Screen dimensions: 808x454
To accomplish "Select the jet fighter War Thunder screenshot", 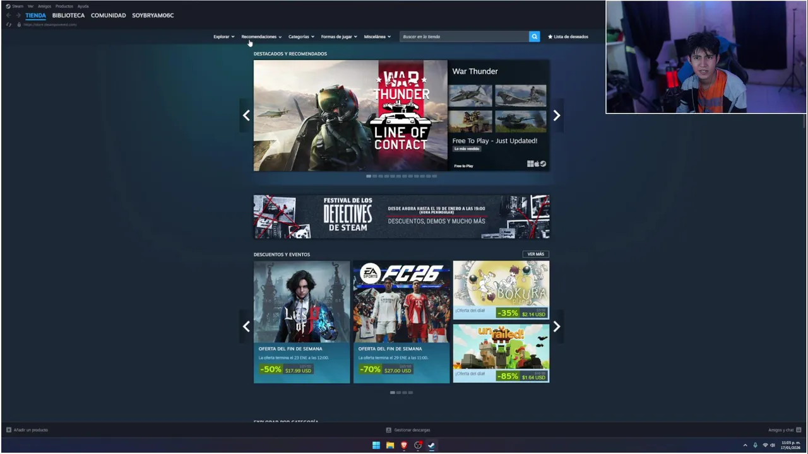I will point(470,95).
